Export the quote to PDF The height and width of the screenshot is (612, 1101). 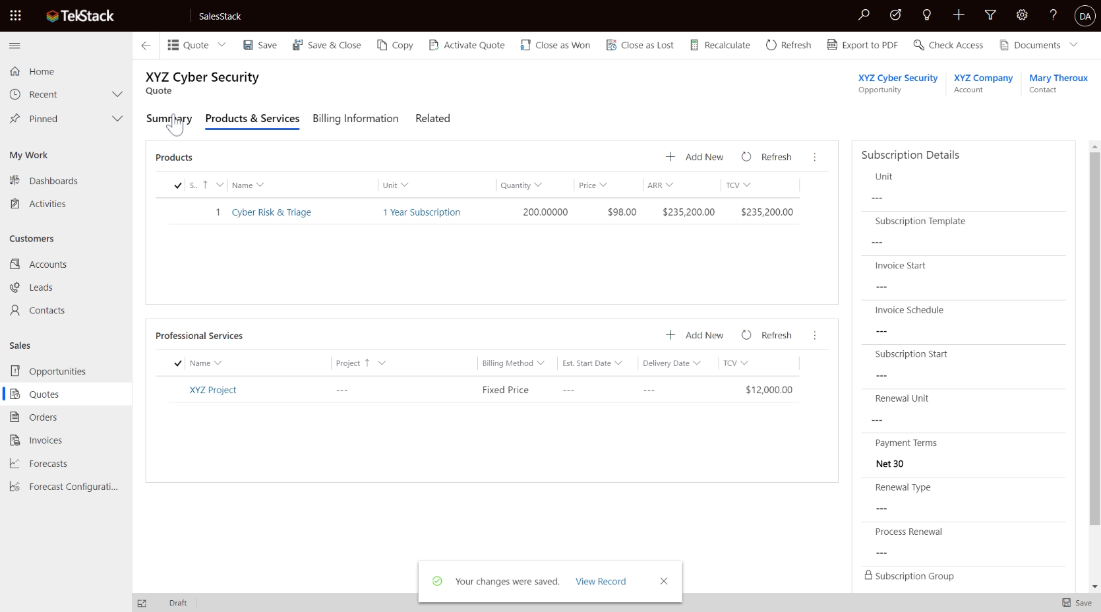[x=862, y=45]
